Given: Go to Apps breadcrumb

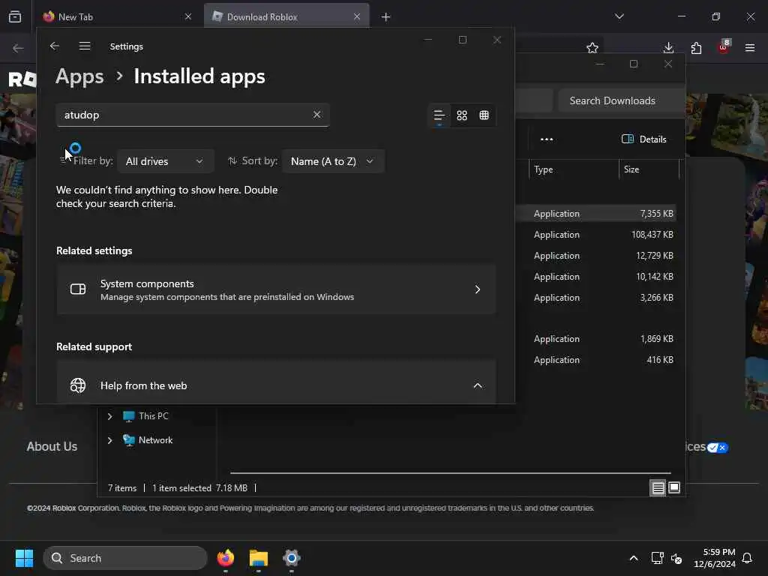Looking at the screenshot, I should tap(79, 76).
